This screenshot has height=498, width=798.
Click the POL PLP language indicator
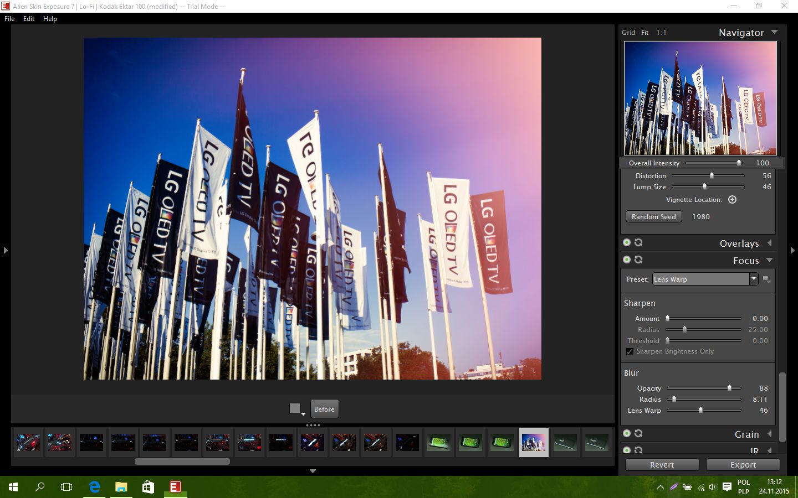(744, 487)
